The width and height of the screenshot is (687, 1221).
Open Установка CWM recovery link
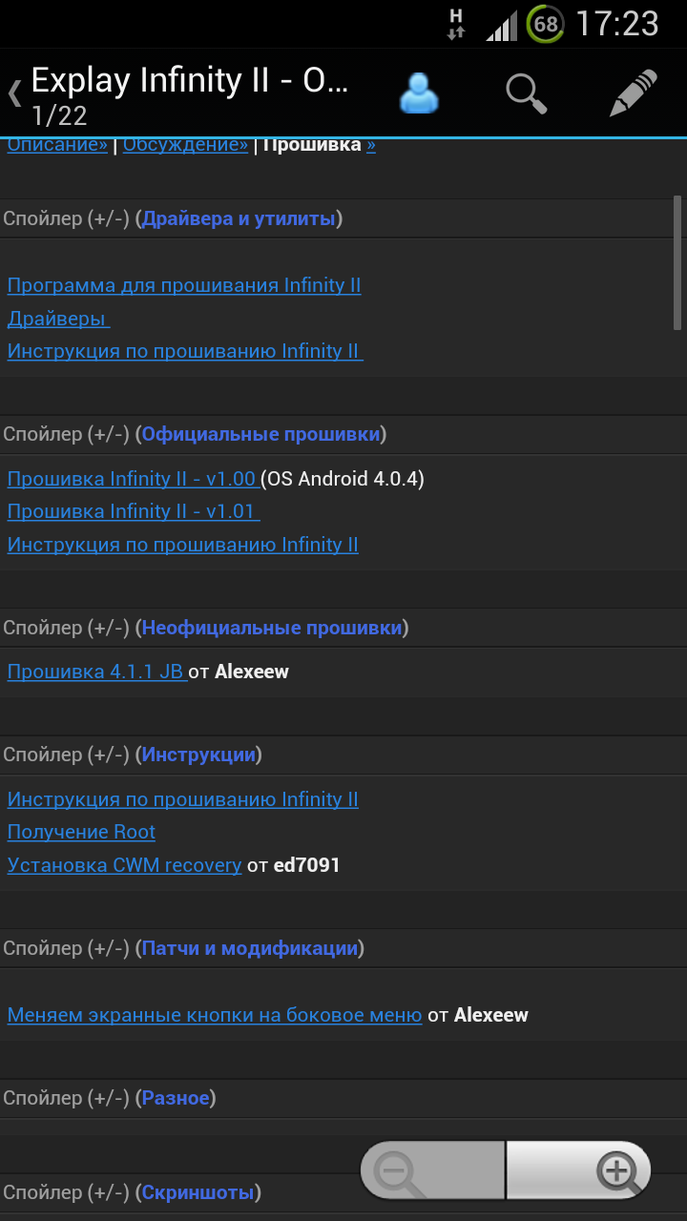(124, 865)
